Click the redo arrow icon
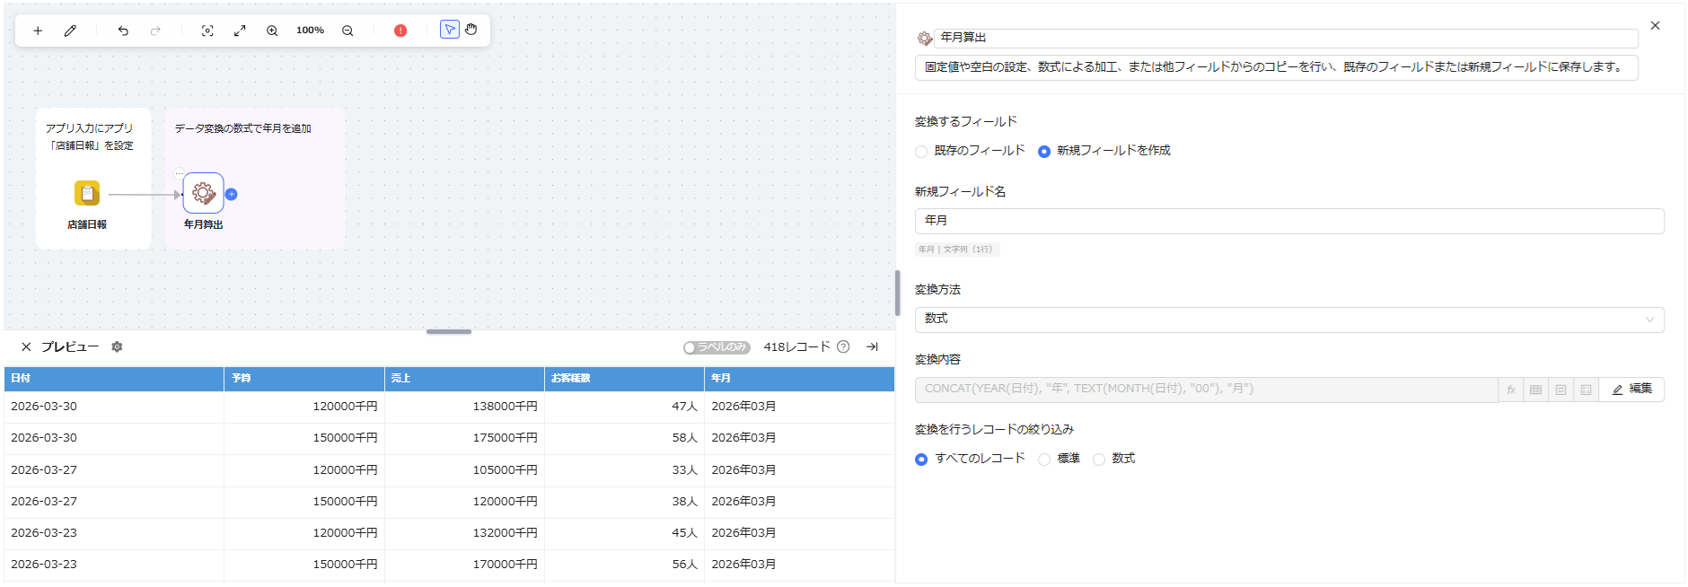This screenshot has height=587, width=1688. coord(155,31)
